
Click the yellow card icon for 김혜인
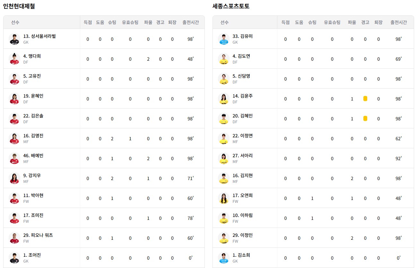[x=365, y=118]
